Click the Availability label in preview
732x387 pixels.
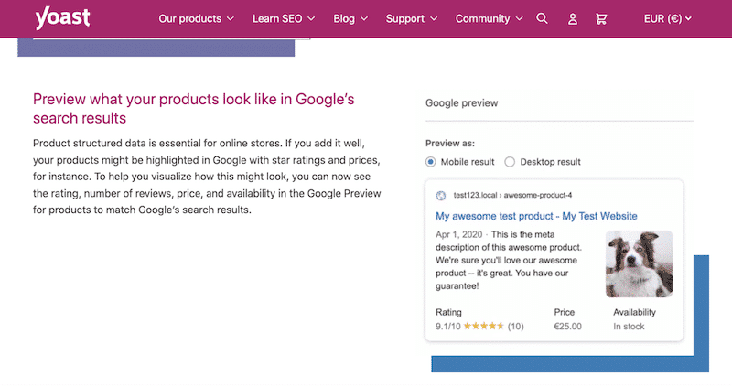[x=634, y=312]
